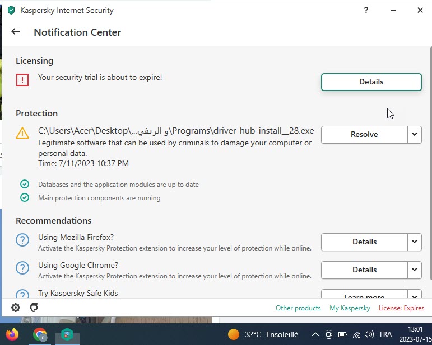The height and width of the screenshot is (345, 432).
Task: Launch Firefox from the taskbar
Action: (12, 334)
